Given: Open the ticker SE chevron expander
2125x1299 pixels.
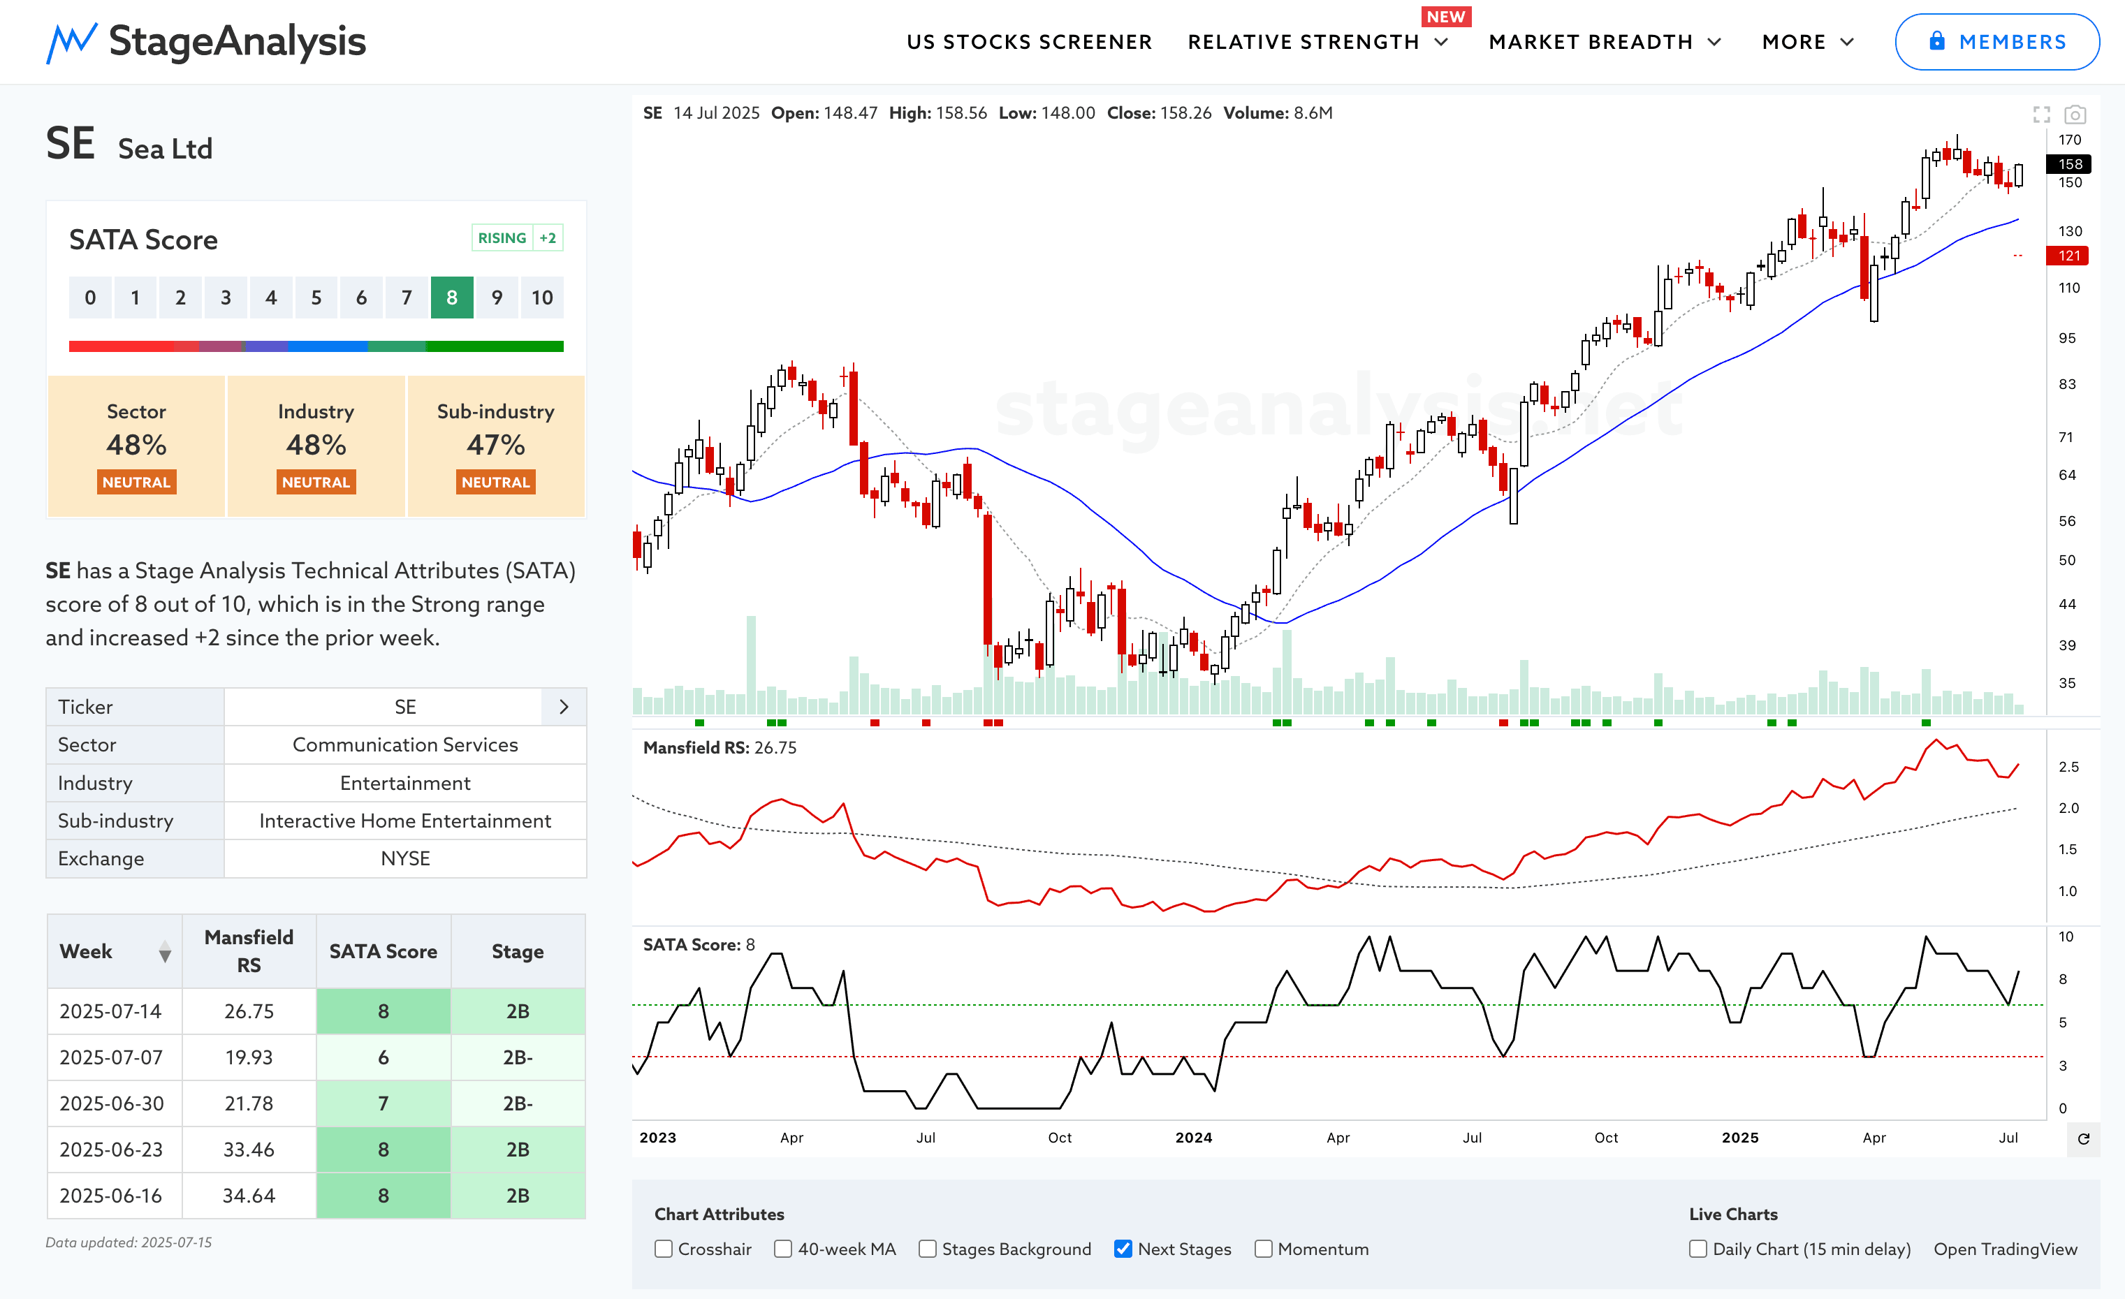Looking at the screenshot, I should pos(564,707).
